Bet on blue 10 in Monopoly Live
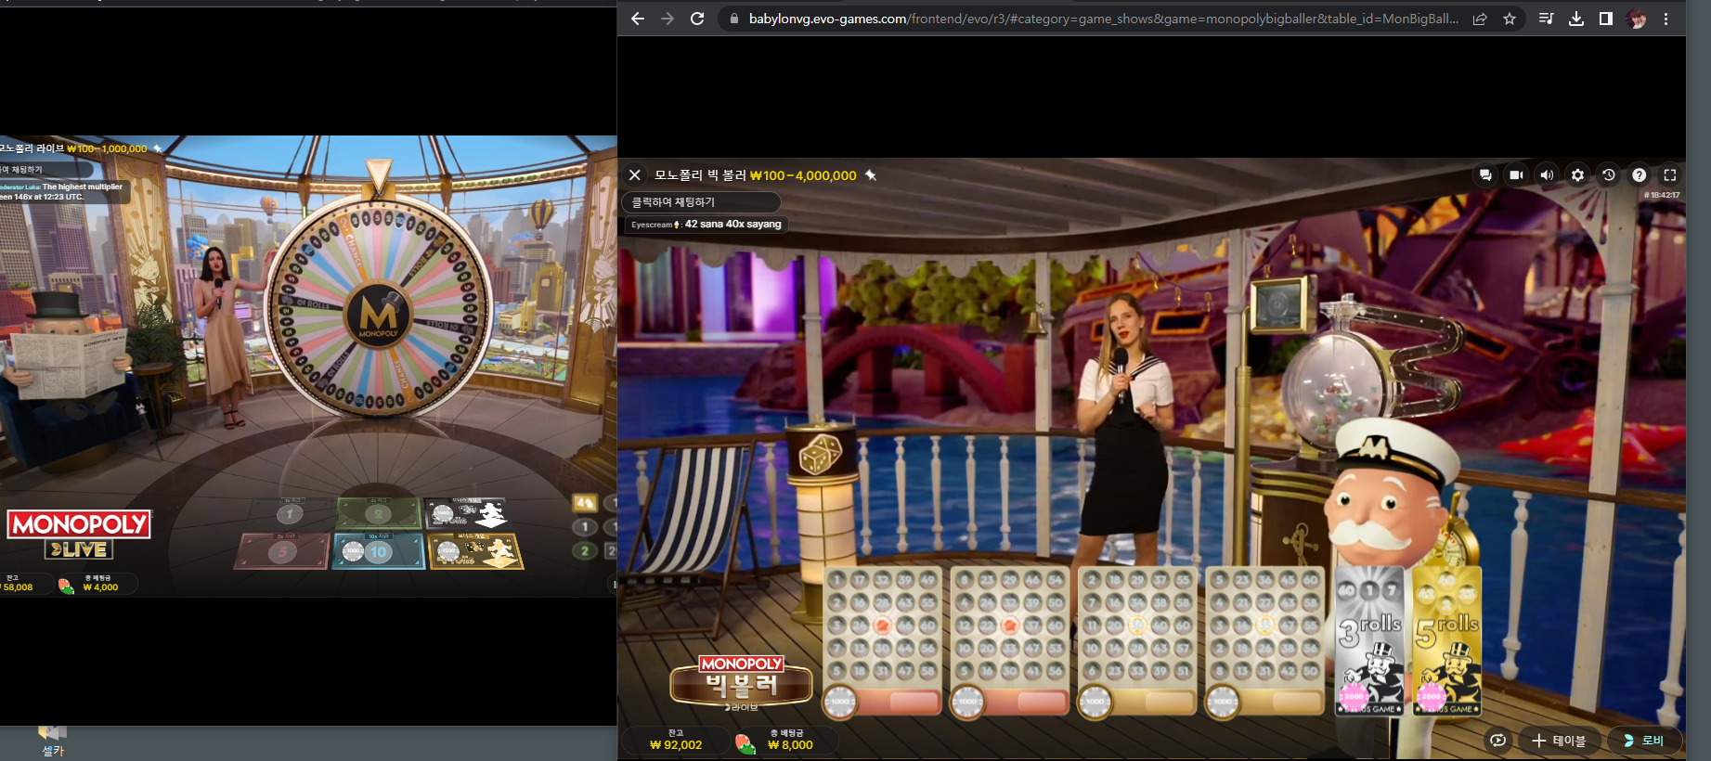1711x761 pixels. click(379, 551)
